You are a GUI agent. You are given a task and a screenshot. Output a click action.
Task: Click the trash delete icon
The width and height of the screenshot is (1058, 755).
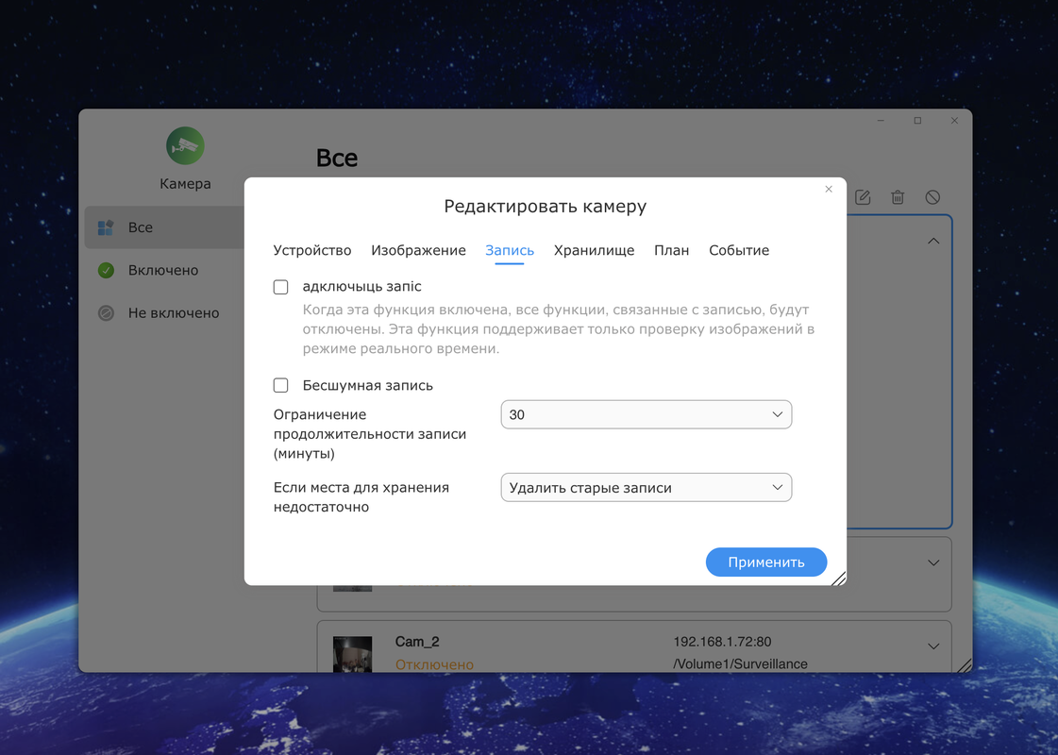click(898, 197)
